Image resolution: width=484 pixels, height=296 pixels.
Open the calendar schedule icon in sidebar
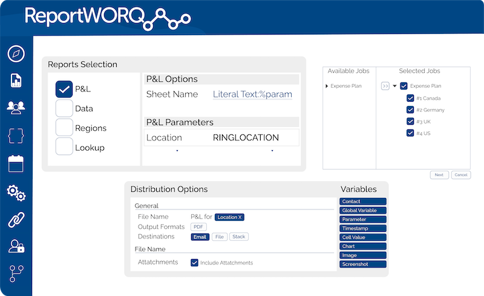[16, 163]
